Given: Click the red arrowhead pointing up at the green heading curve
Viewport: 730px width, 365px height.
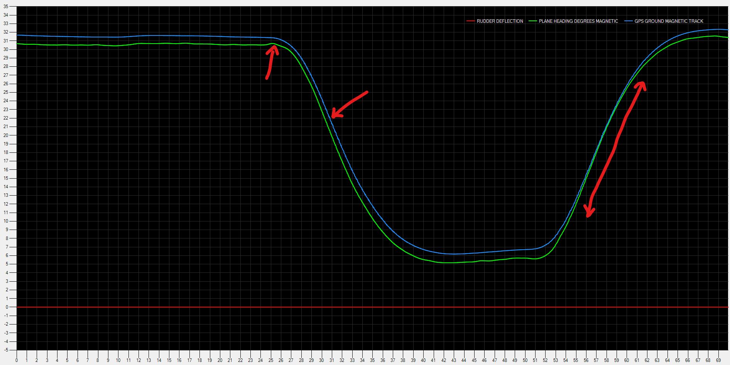Looking at the screenshot, I should (x=274, y=49).
